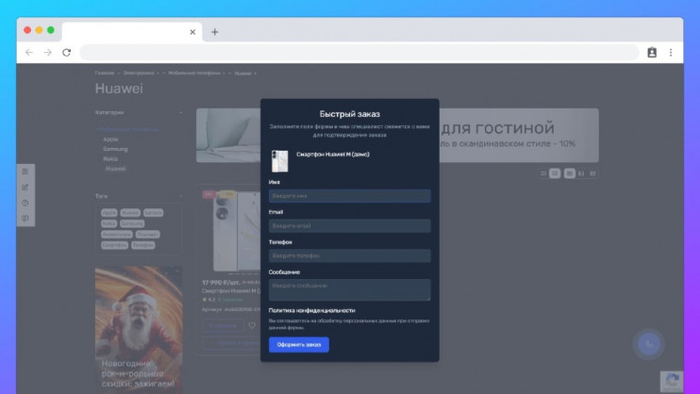Select 'Samsung' in category list

(115, 149)
